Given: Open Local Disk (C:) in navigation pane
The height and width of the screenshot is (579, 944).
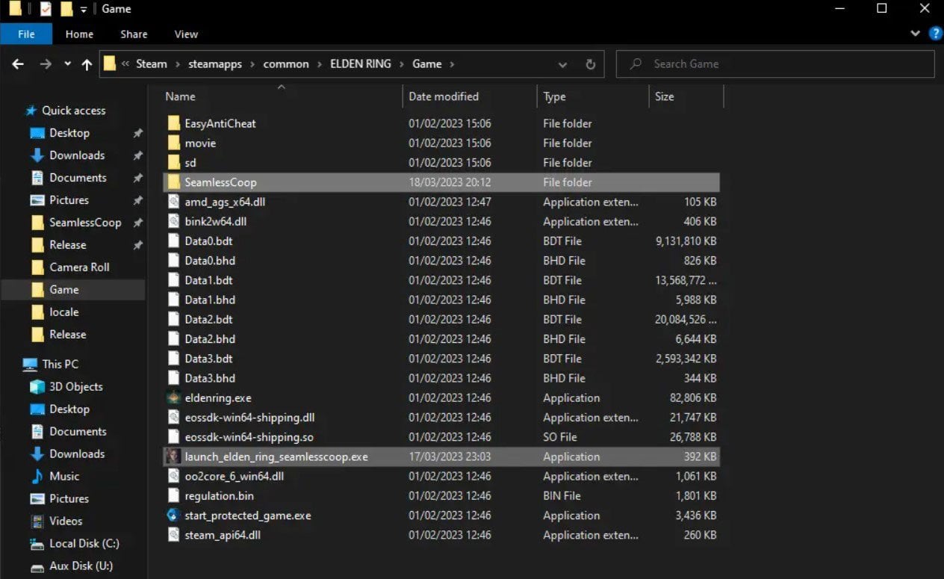Looking at the screenshot, I should 84,543.
